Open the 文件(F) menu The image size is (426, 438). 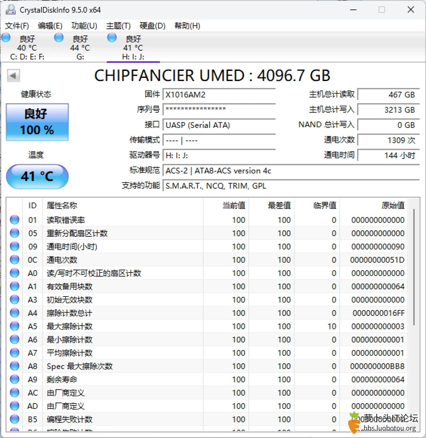[x=17, y=26]
